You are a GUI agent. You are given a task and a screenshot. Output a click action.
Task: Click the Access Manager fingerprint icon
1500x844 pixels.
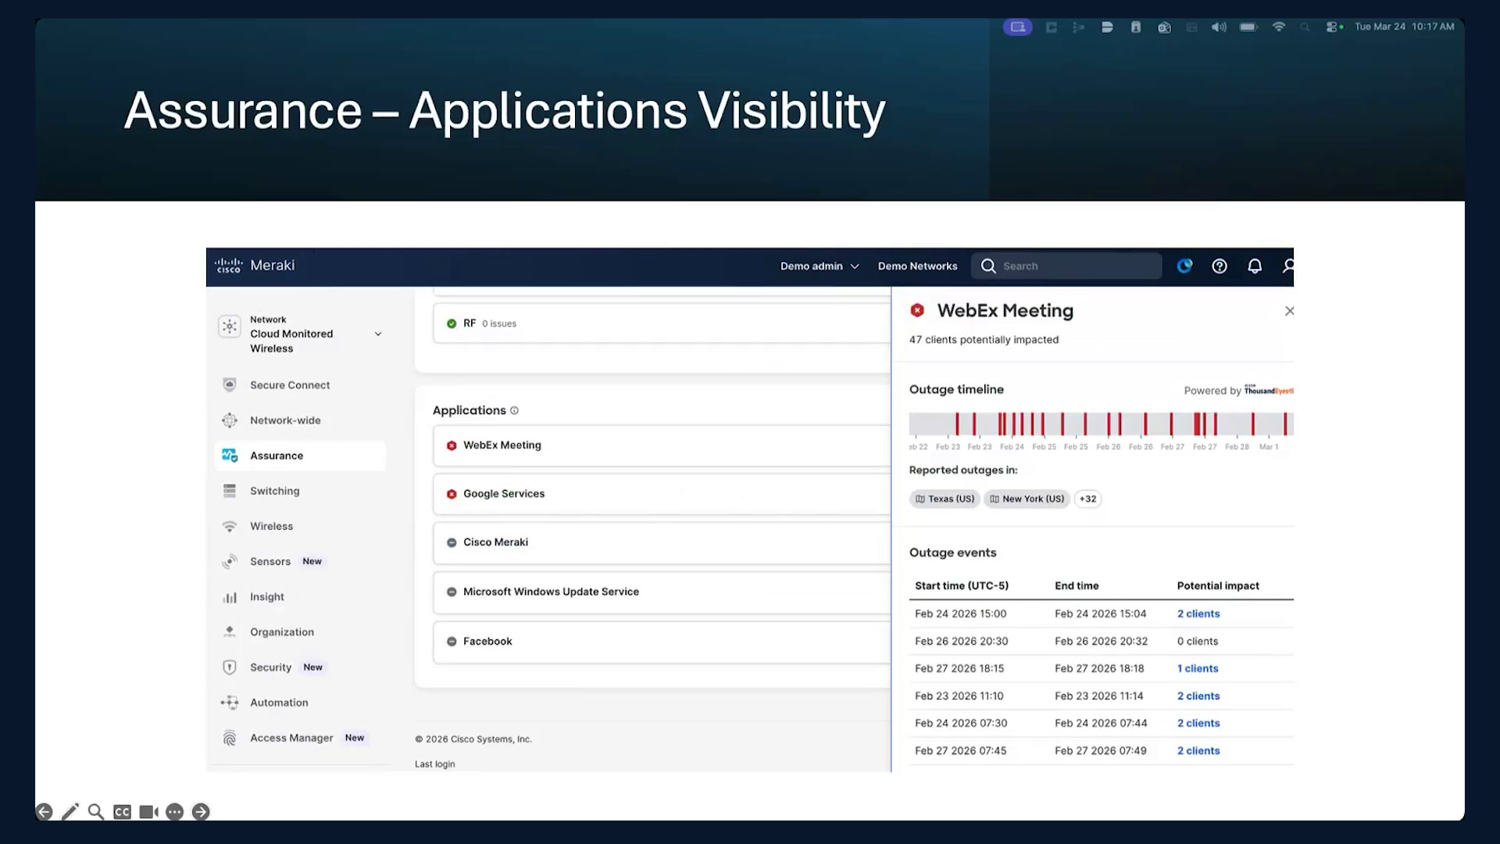click(230, 738)
